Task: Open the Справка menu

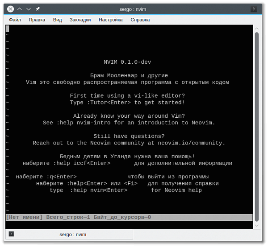Action: click(140, 20)
